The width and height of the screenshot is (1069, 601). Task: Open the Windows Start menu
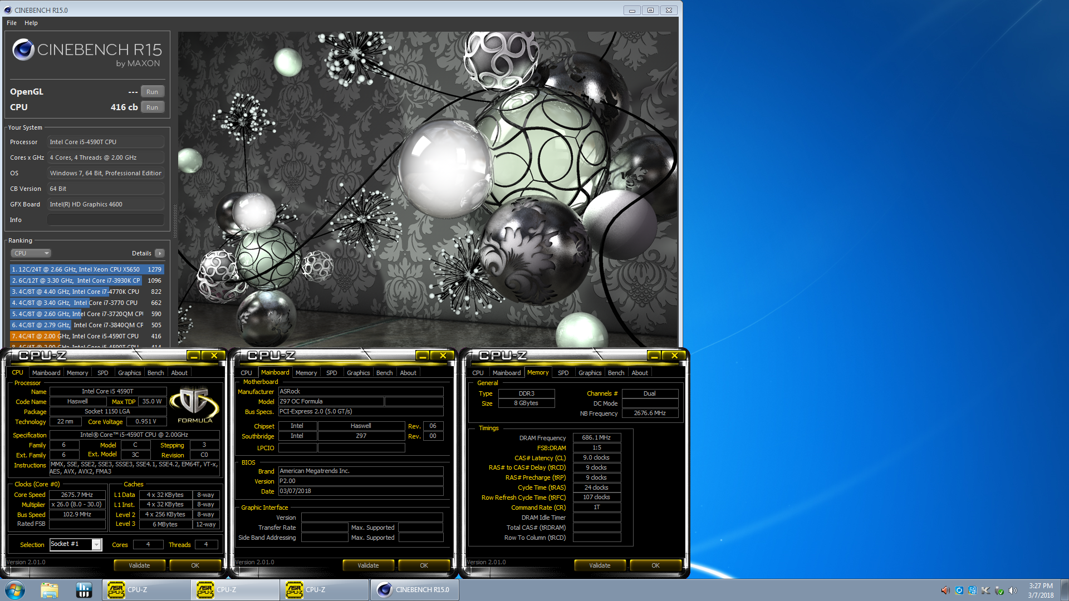pos(15,590)
